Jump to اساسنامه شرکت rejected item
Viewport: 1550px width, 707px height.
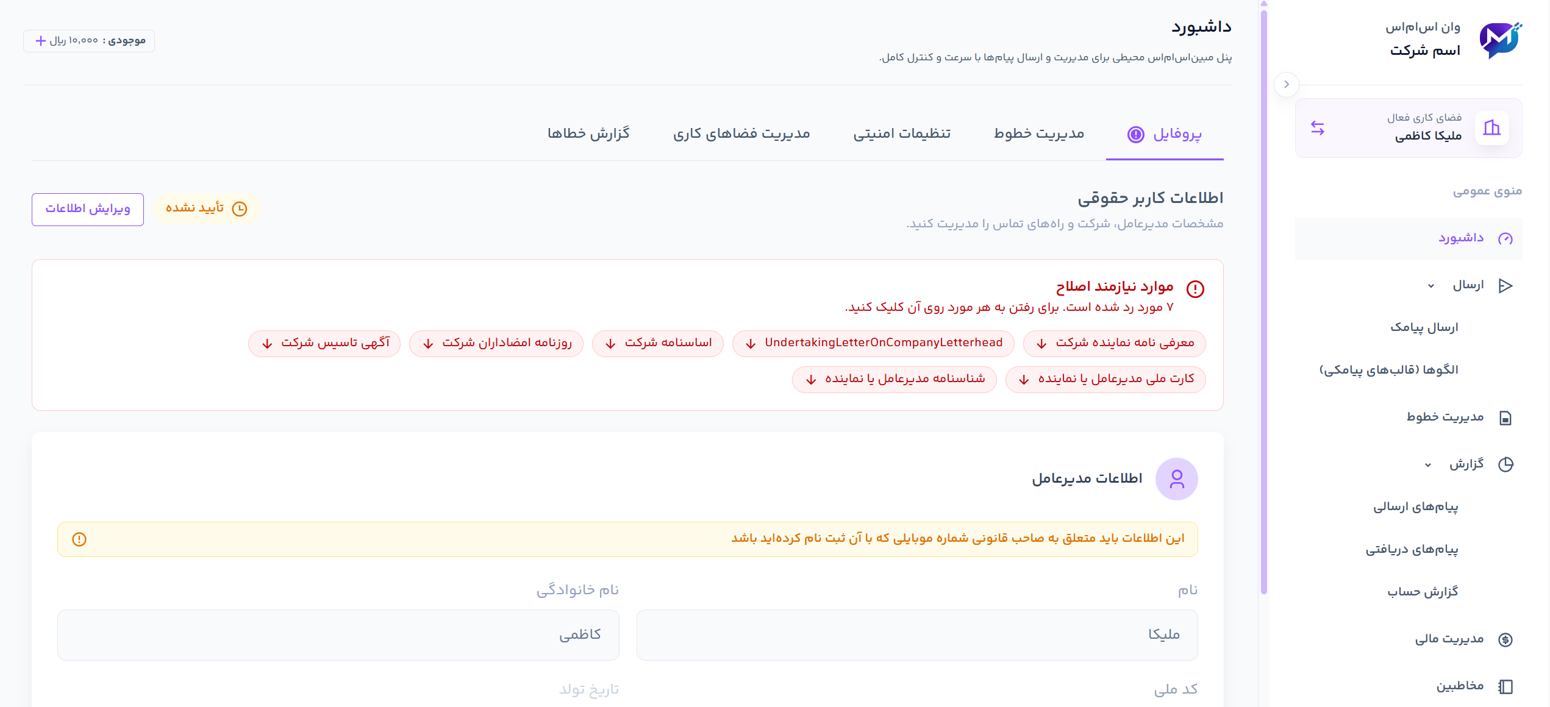(x=657, y=343)
